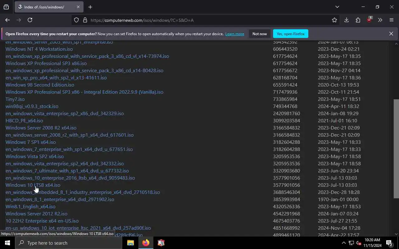Open en_windows_8_1_enterprise_x64_dvd_2971902.iso

coord(60,199)
